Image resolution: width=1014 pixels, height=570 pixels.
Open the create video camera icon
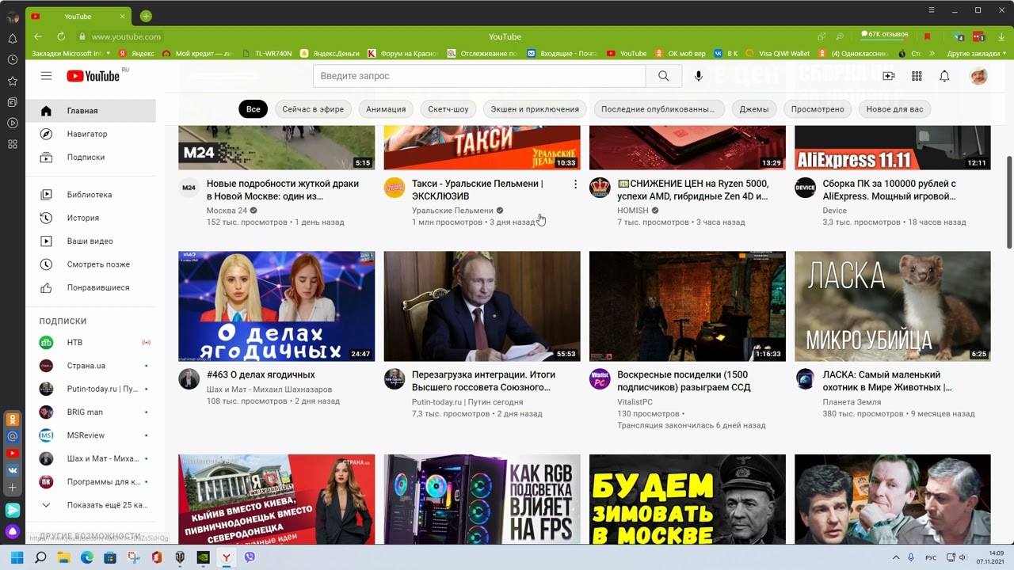(889, 76)
